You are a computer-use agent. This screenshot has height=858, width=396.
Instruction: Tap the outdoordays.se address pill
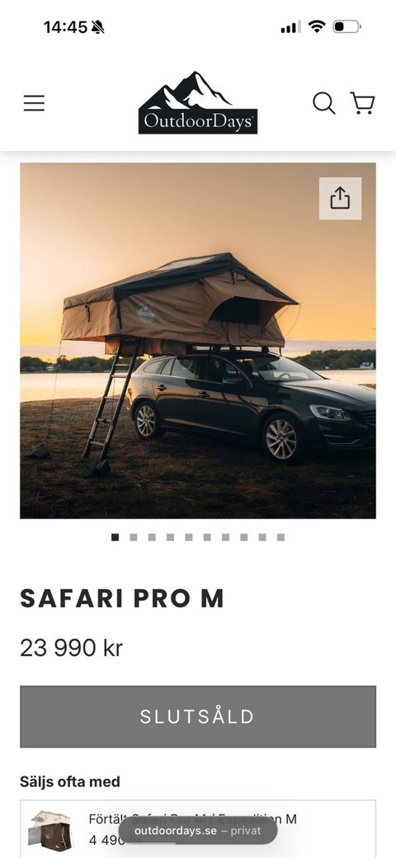tap(197, 831)
